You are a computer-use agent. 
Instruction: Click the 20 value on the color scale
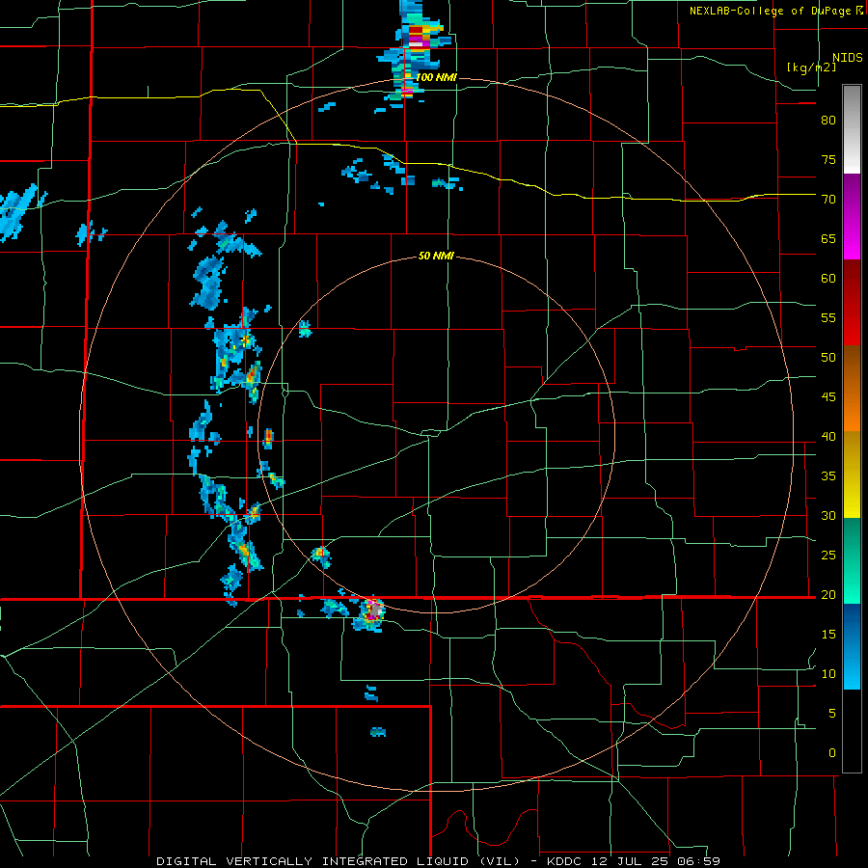828,594
